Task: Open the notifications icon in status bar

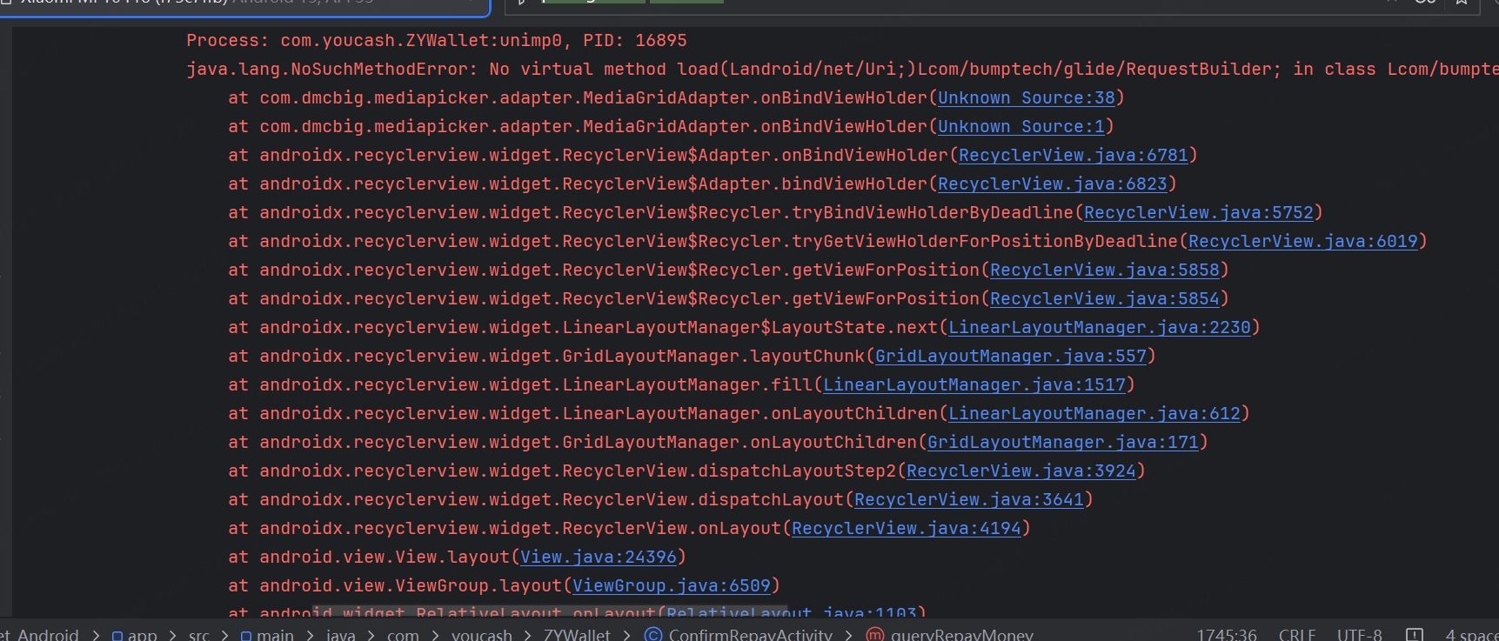Action: pos(1415,635)
